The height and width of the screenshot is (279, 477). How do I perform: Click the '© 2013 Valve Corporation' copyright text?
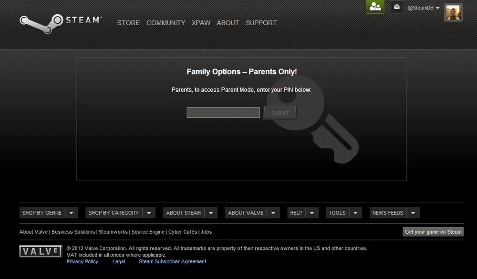click(x=96, y=248)
